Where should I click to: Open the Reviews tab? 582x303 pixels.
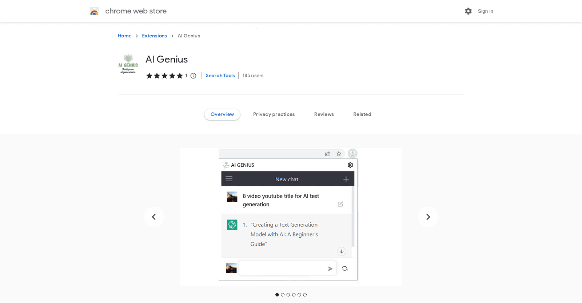coord(324,114)
